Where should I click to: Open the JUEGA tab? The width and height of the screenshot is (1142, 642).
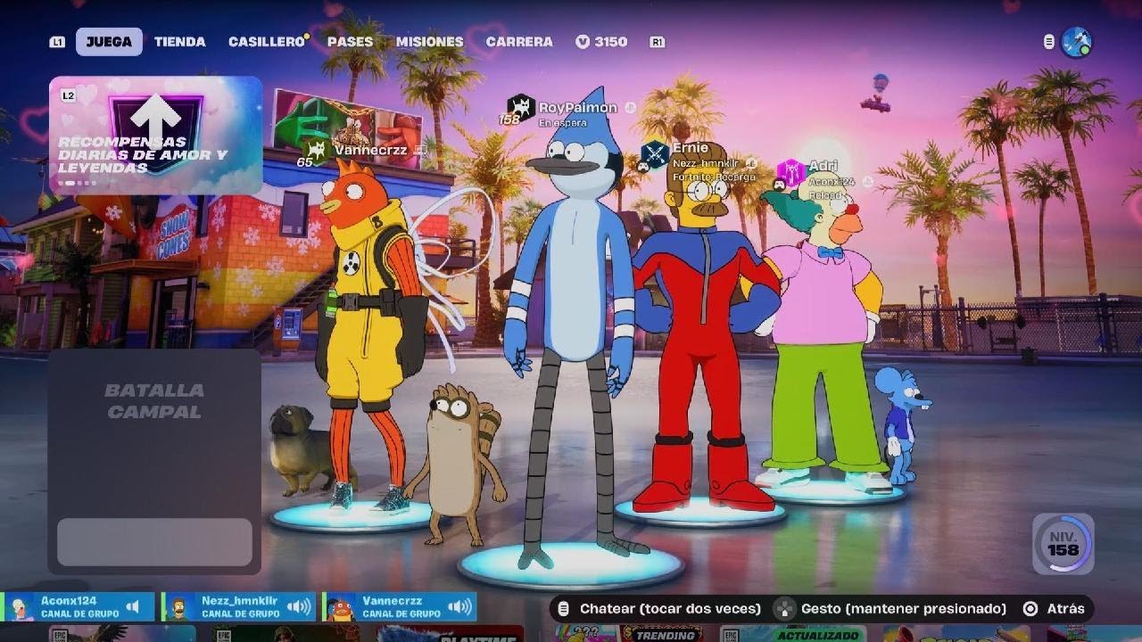(109, 42)
